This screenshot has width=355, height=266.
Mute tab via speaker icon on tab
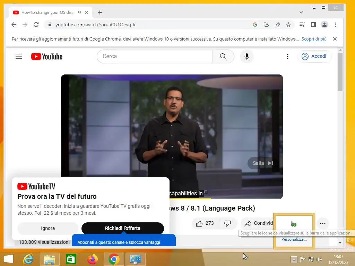pyautogui.click(x=79, y=12)
